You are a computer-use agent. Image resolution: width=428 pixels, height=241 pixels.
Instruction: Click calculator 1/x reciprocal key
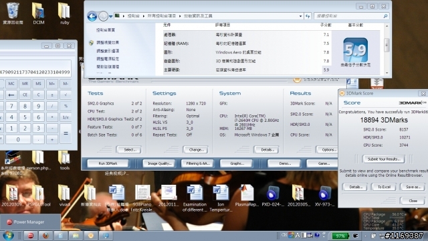66,117
